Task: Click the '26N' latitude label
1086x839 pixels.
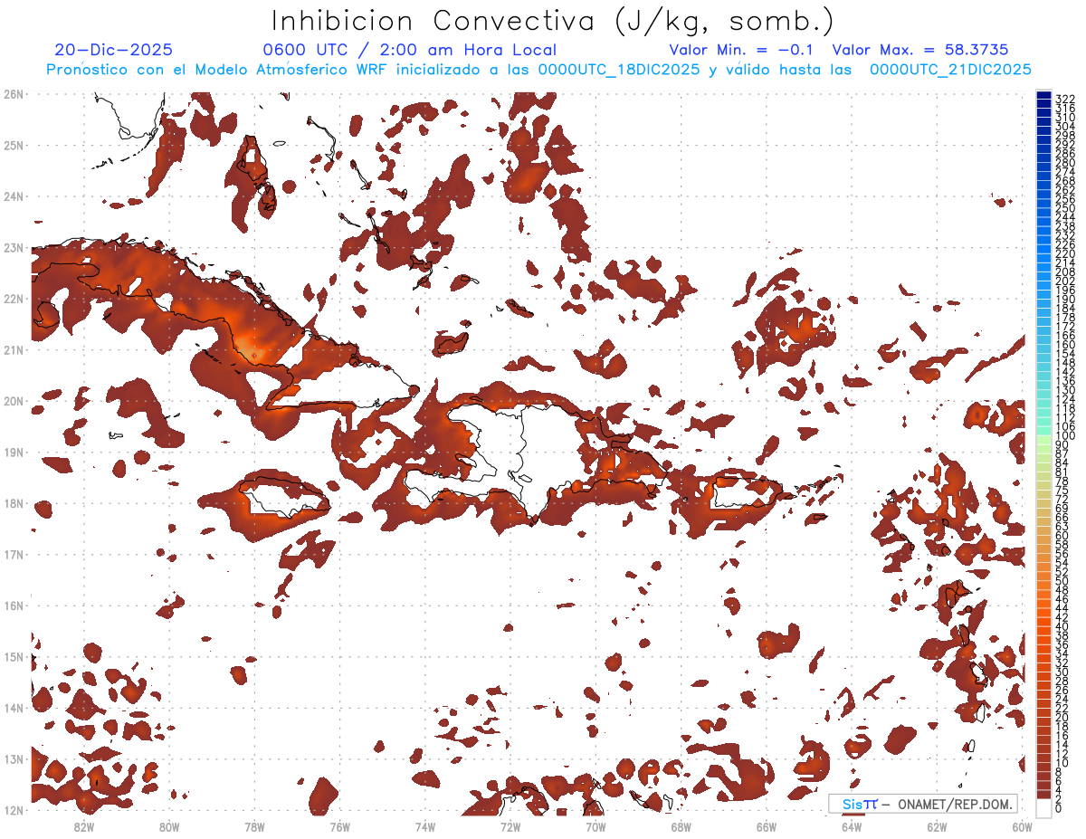Action: [x=13, y=94]
